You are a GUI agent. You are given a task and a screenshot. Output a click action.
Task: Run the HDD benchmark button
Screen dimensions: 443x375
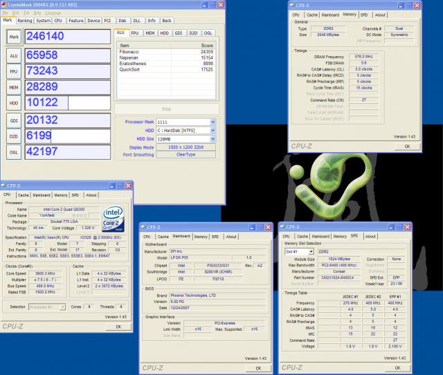[x=14, y=103]
